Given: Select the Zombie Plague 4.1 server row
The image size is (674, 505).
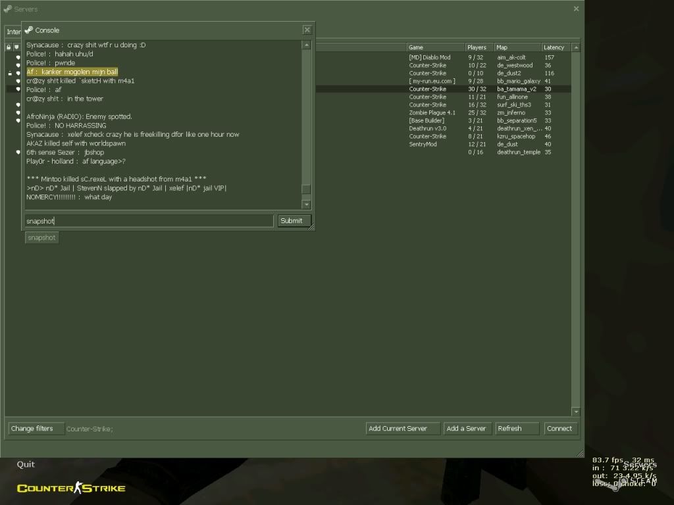Looking at the screenshot, I should (443, 112).
